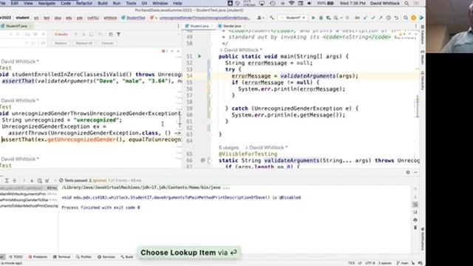Open the Build tool window button
The image size is (473, 266).
[126, 256]
